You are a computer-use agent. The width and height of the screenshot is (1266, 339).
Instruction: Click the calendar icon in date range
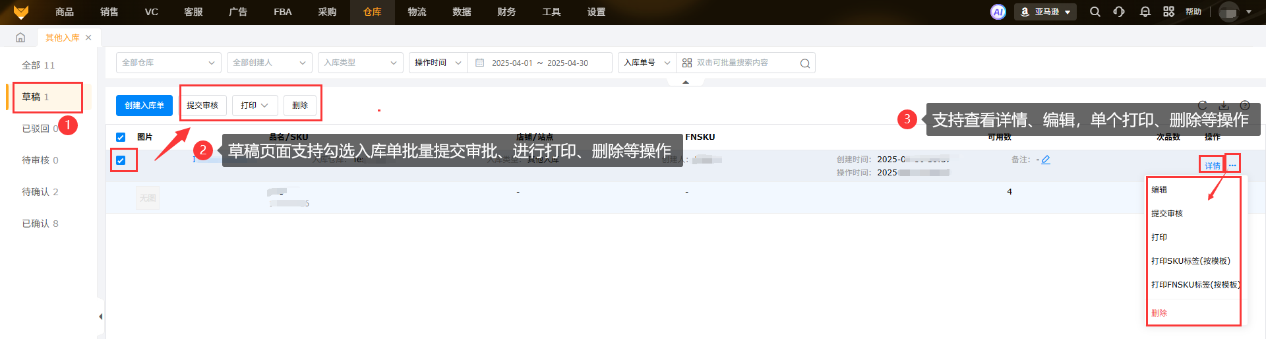click(x=480, y=63)
